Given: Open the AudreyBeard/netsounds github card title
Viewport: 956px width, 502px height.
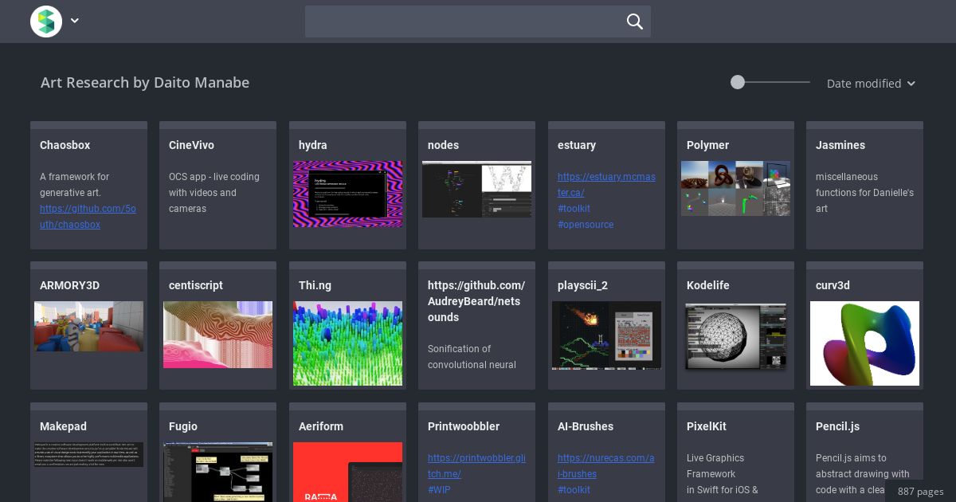Looking at the screenshot, I should click(x=476, y=301).
